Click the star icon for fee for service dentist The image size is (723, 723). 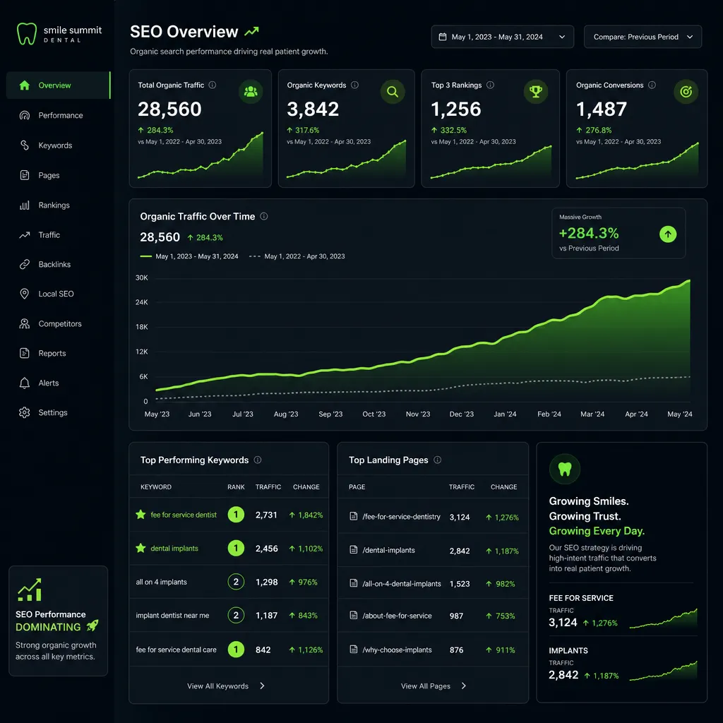tap(141, 514)
